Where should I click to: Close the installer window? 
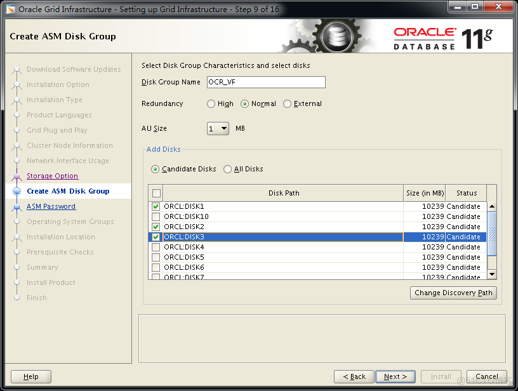click(x=498, y=6)
